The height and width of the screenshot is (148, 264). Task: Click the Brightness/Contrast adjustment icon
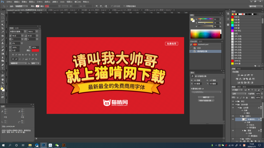(x=238, y=75)
